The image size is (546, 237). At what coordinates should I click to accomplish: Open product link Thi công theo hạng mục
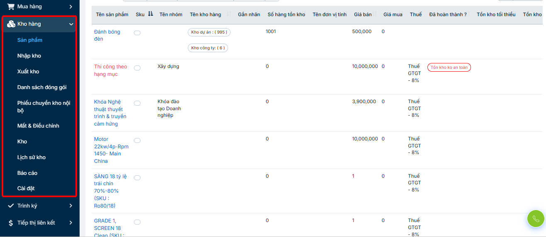111,70
